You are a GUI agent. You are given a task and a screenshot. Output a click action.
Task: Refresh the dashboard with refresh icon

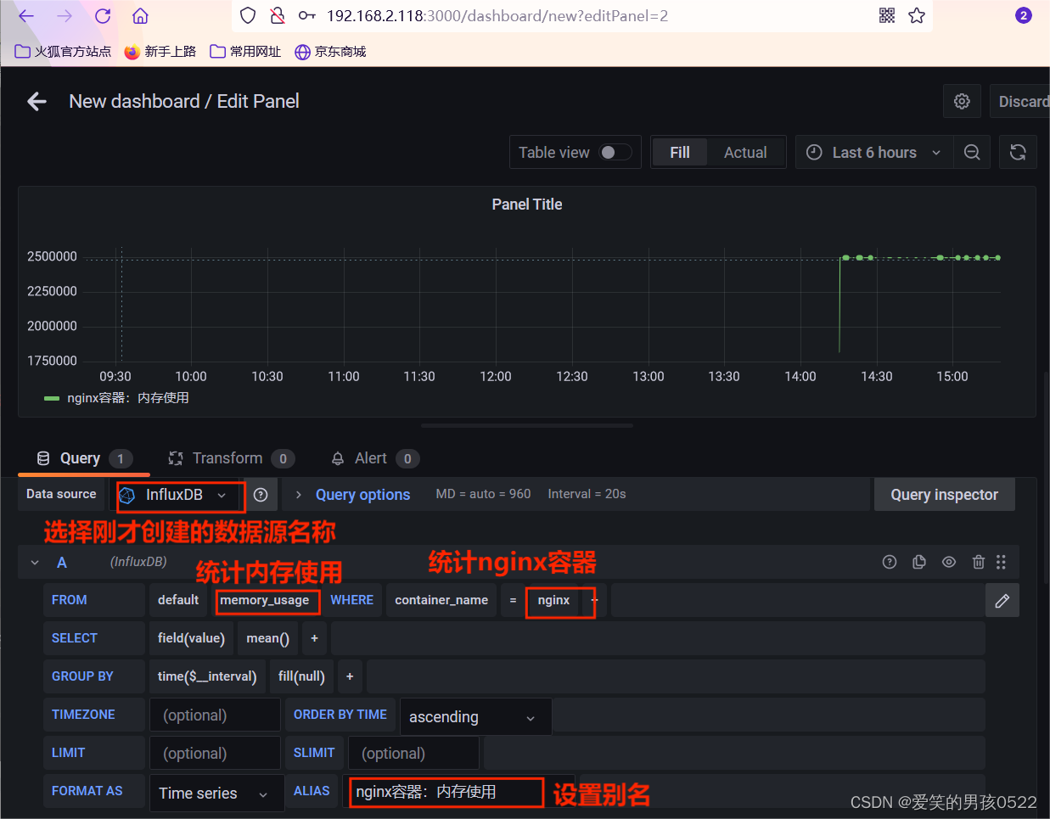click(1018, 152)
